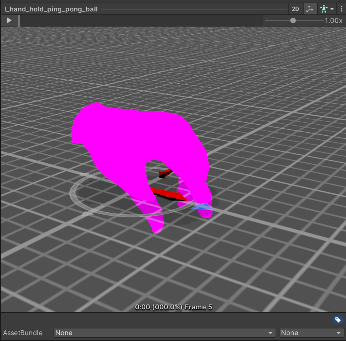Viewport: 346px width, 341px height.
Task: Play the animation preview
Action: click(9, 21)
